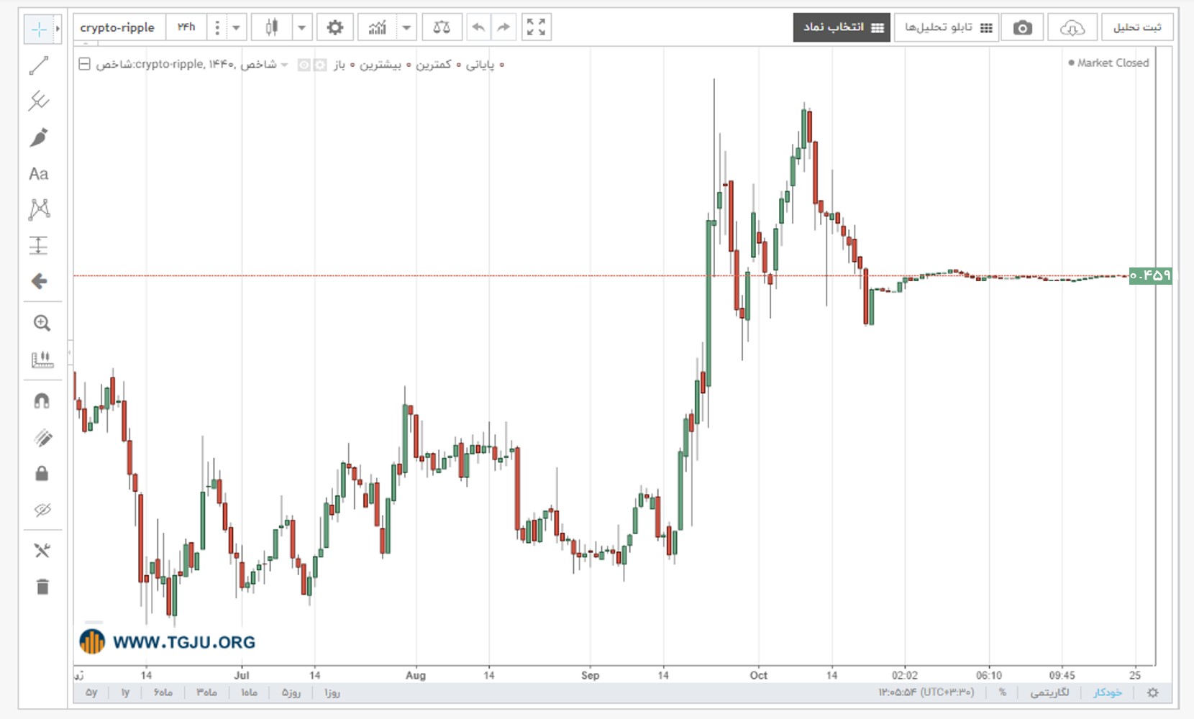1194x719 pixels.
Task: Toggle magnet mode
Action: coord(42,400)
